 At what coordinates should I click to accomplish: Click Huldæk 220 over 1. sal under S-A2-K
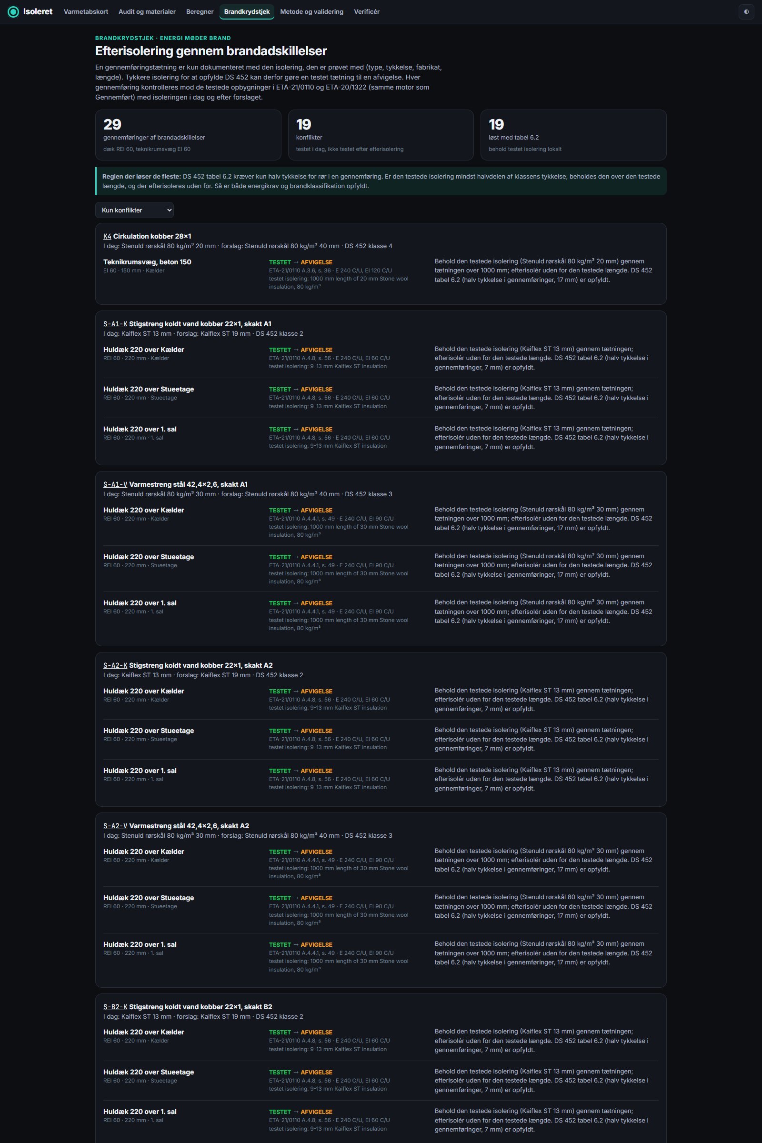[140, 771]
